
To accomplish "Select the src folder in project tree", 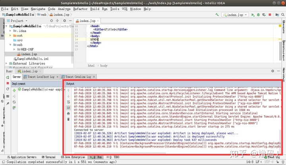I will click(18, 40).
